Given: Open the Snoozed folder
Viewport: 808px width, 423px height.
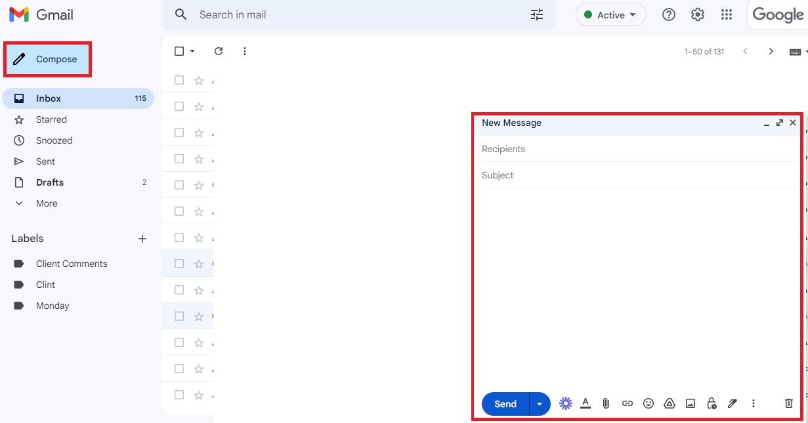Looking at the screenshot, I should [x=77, y=140].
